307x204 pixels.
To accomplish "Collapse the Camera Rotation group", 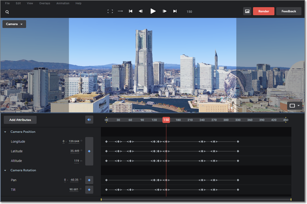I will click(5, 170).
